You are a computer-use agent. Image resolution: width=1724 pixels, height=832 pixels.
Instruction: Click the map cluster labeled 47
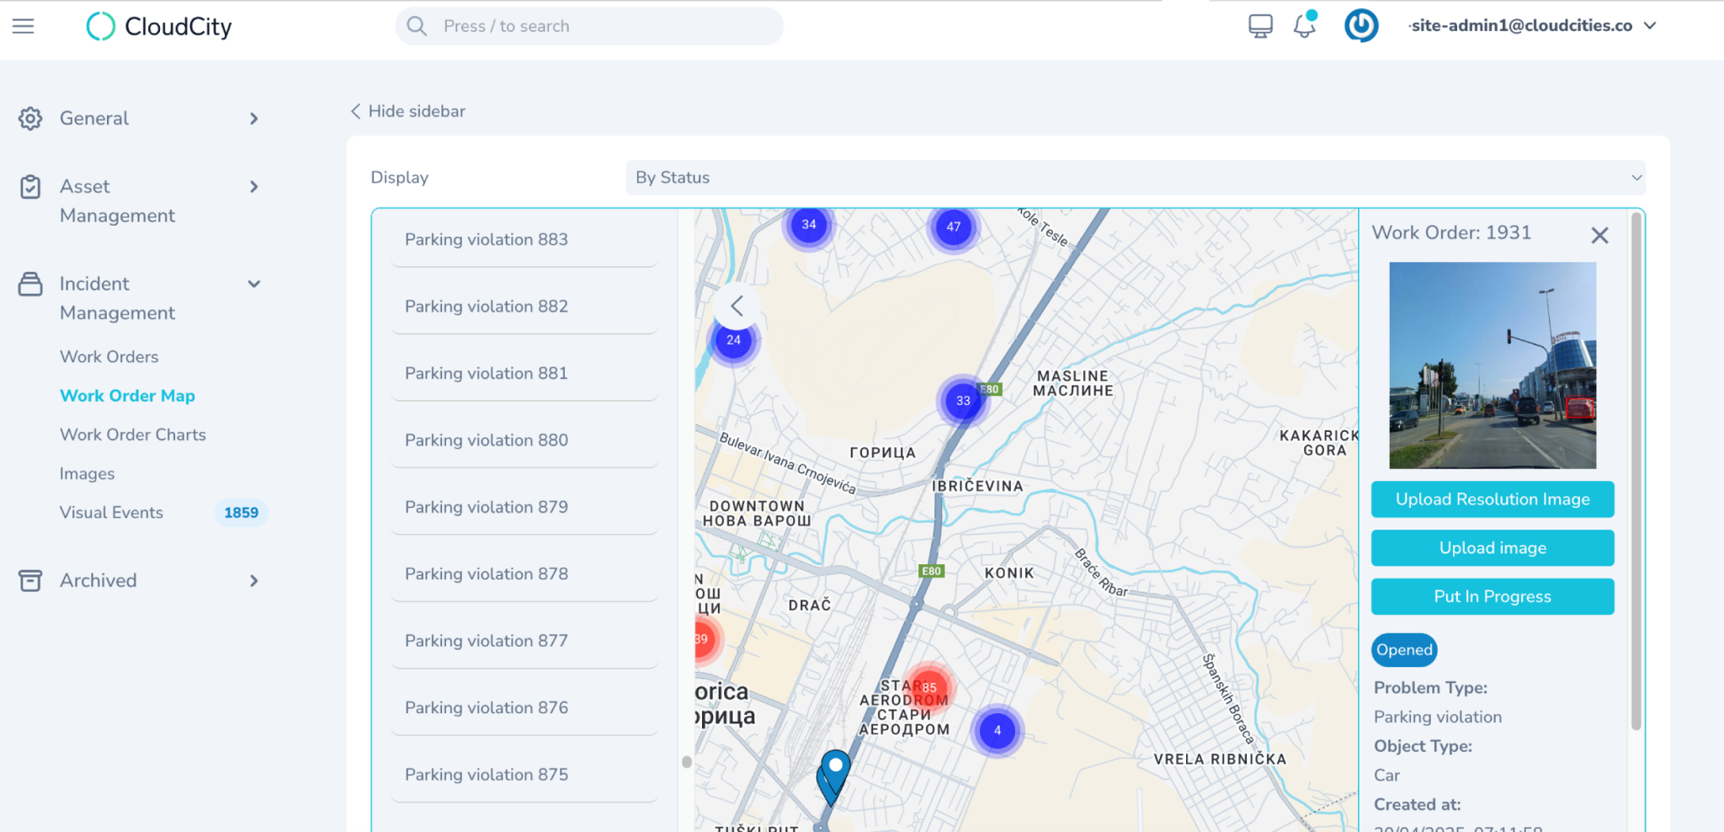pyautogui.click(x=953, y=227)
